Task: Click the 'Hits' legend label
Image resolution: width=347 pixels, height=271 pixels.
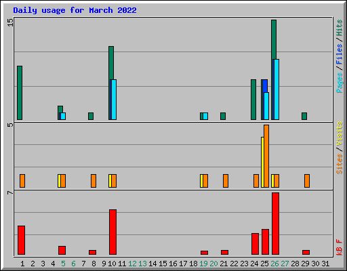Action: coord(340,28)
